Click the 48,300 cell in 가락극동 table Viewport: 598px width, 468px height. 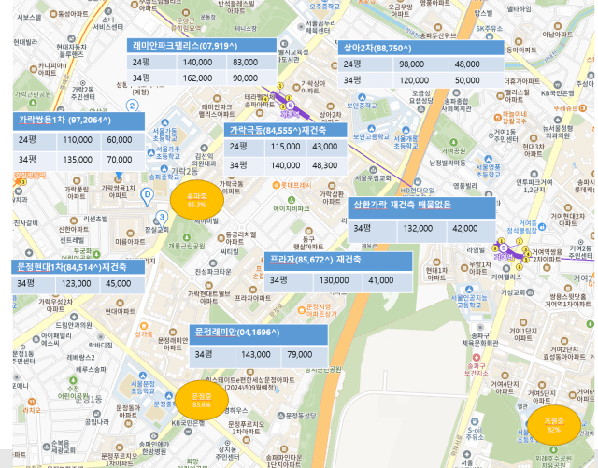(327, 166)
